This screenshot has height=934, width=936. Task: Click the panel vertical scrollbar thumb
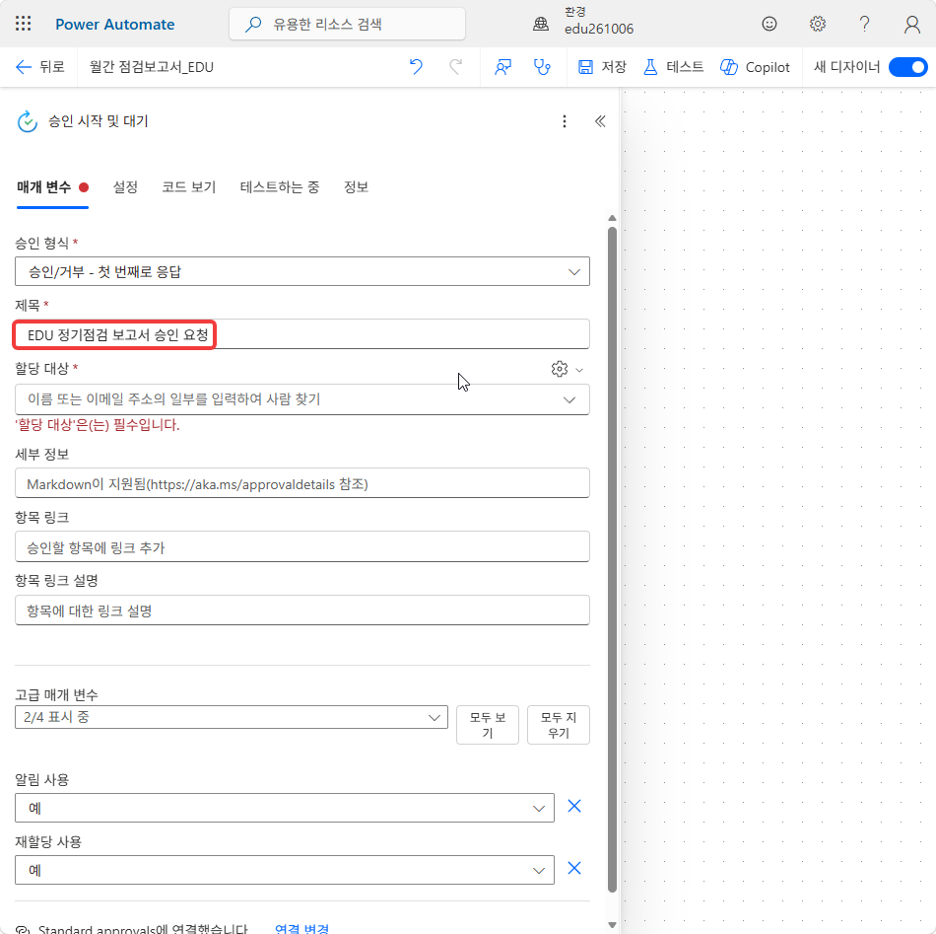click(612, 559)
